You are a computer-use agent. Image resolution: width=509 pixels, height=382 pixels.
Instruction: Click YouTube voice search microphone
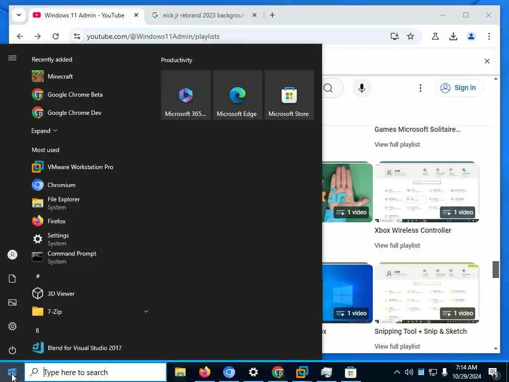(362, 88)
